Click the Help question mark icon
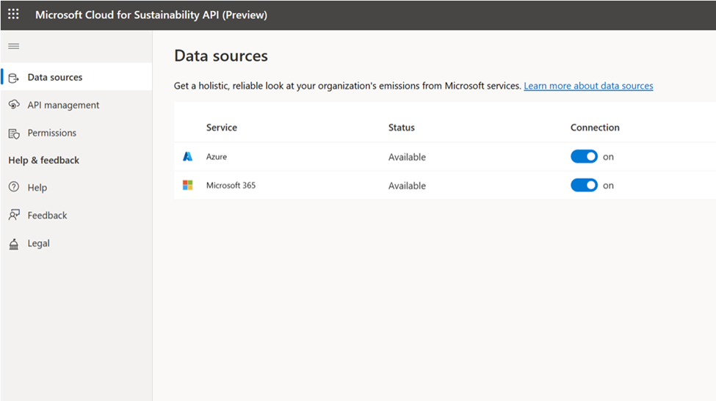 point(14,187)
